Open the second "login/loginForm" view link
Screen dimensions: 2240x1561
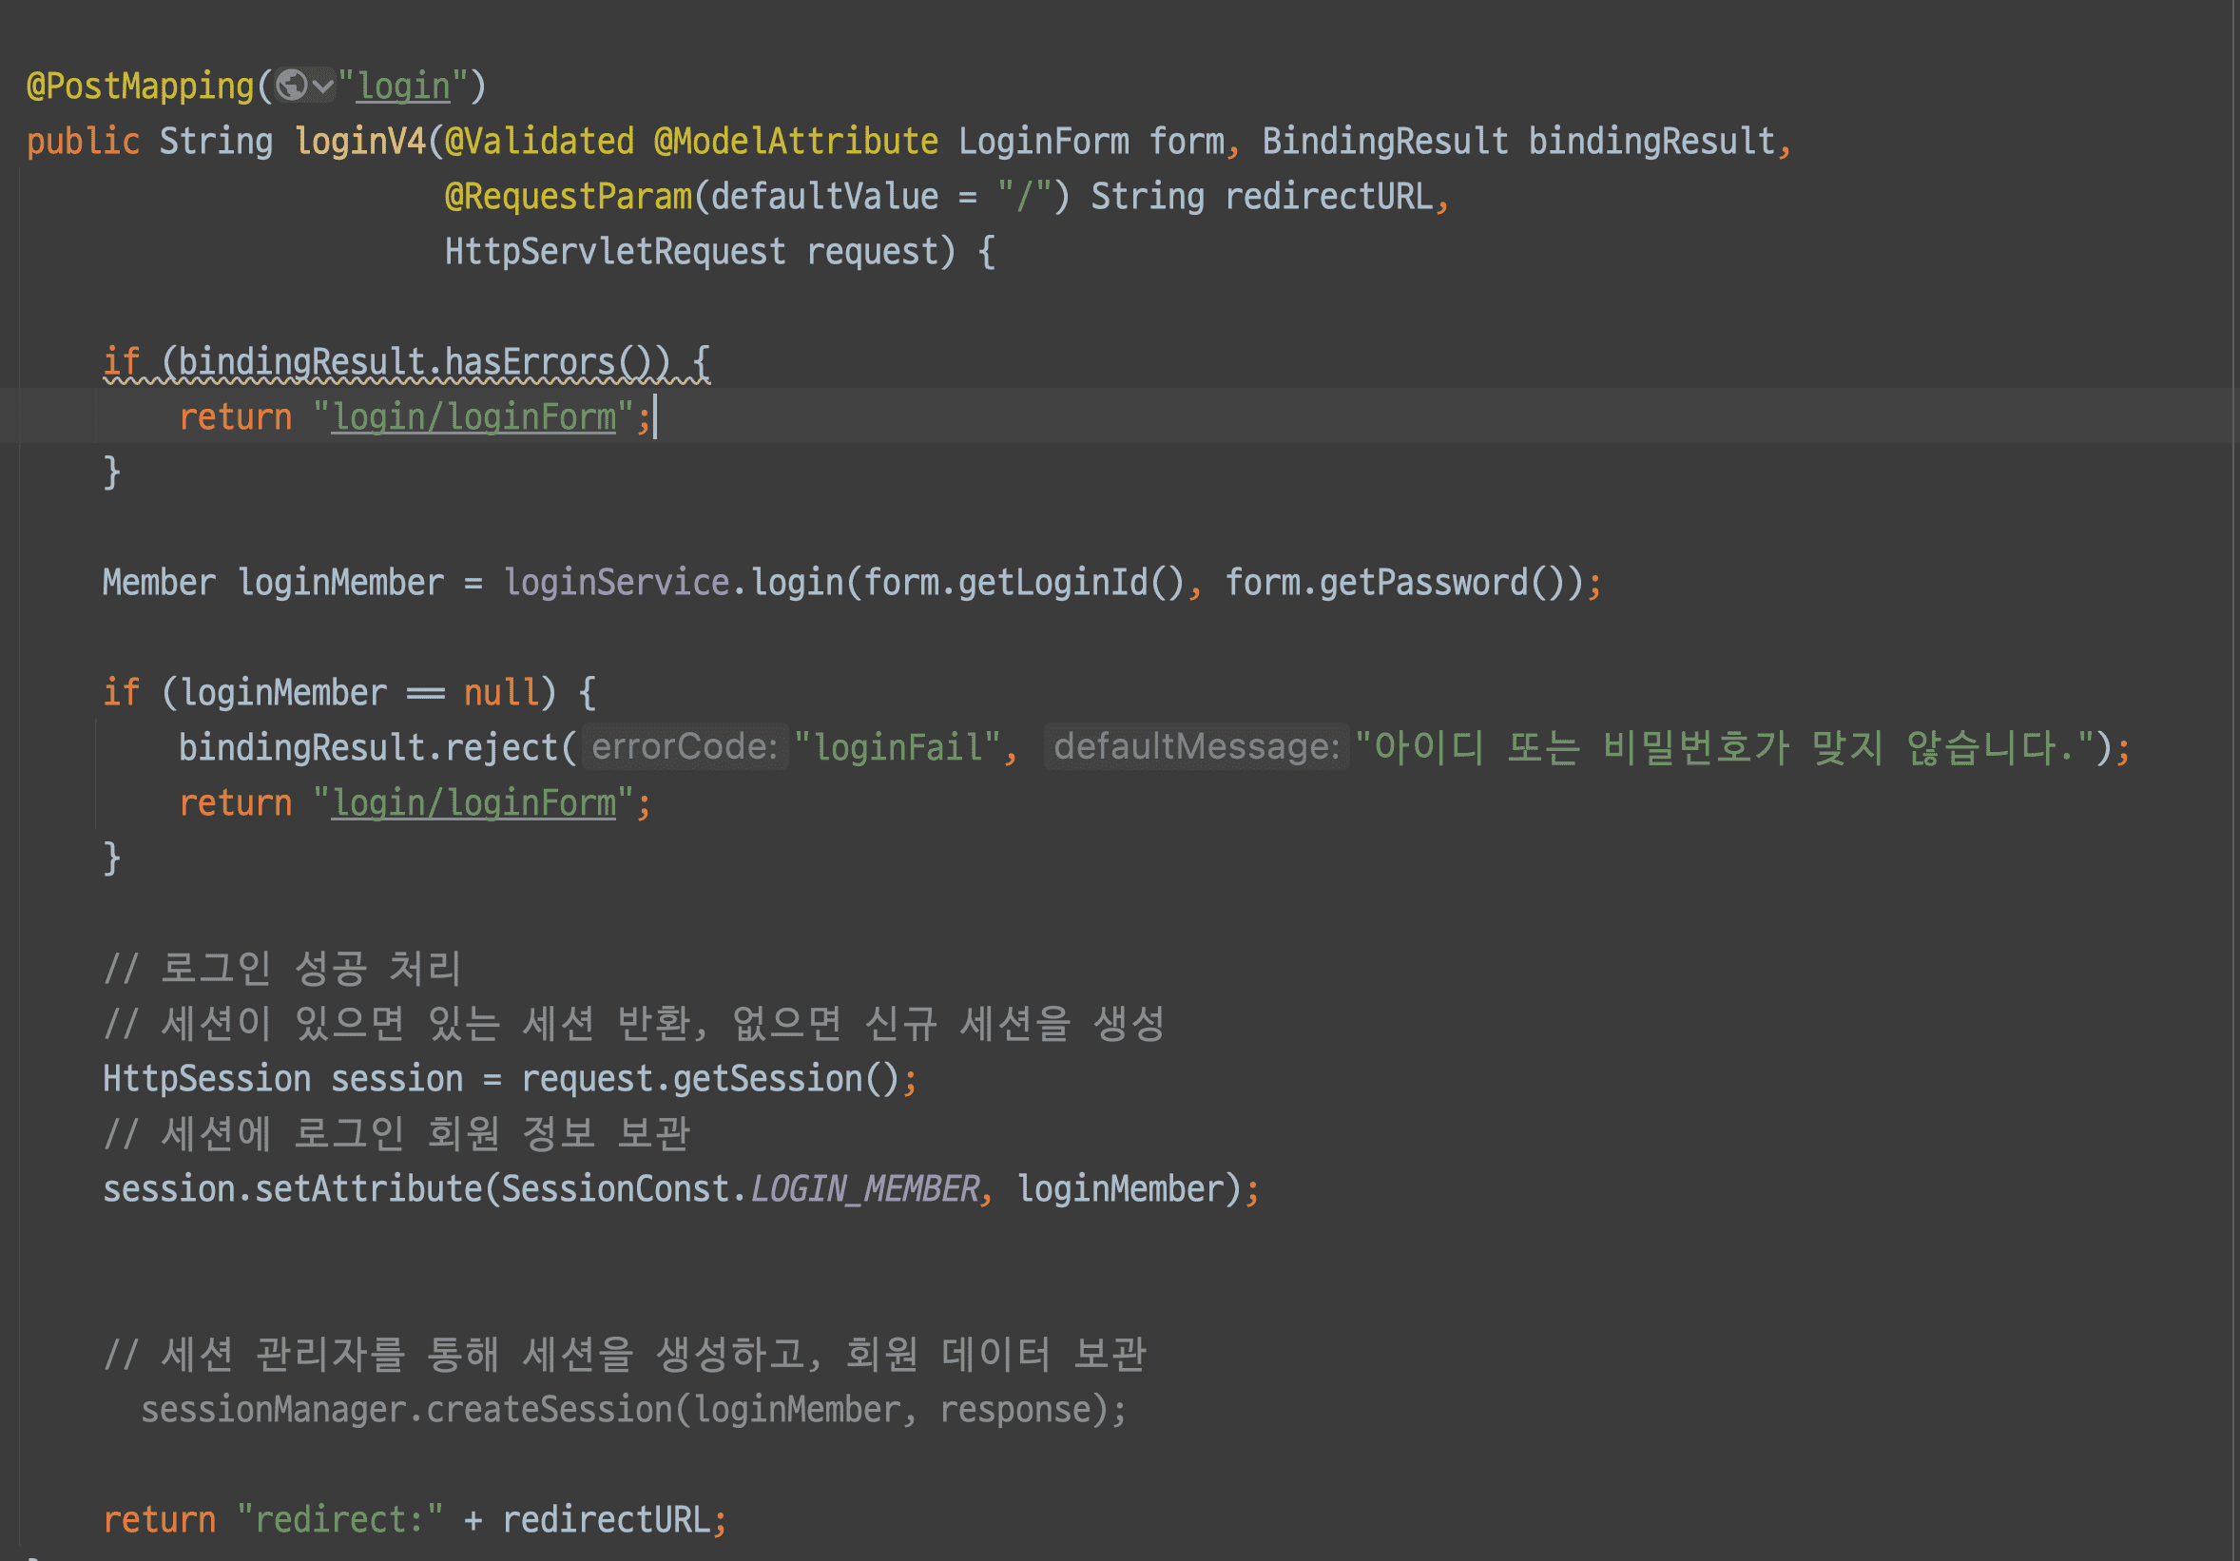tap(474, 804)
